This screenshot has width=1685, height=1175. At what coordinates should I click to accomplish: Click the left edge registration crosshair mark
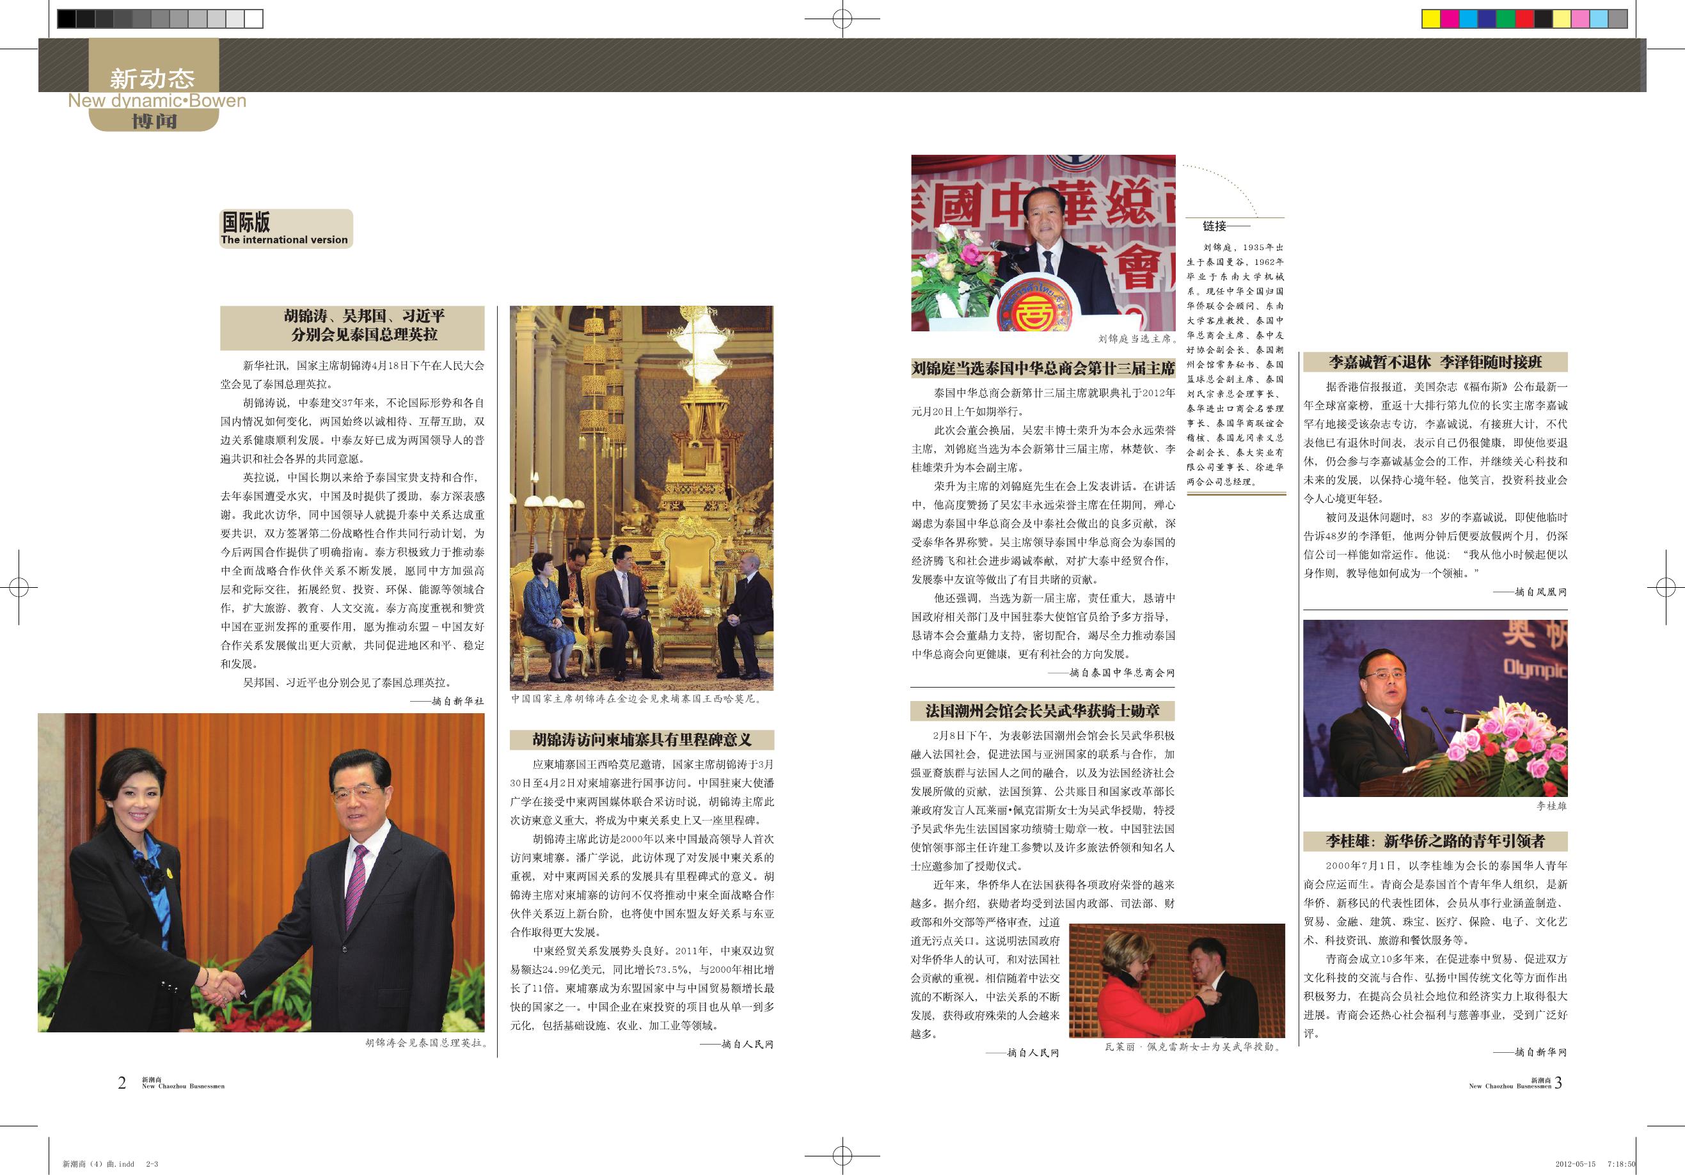click(19, 587)
